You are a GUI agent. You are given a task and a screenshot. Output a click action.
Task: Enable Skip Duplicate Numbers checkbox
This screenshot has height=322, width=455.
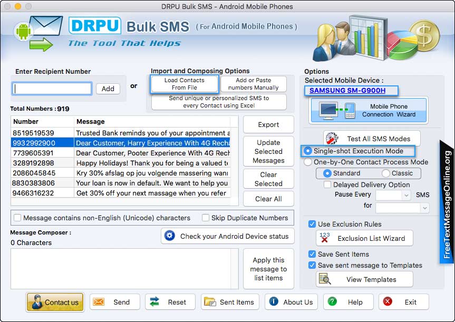pyautogui.click(x=206, y=218)
